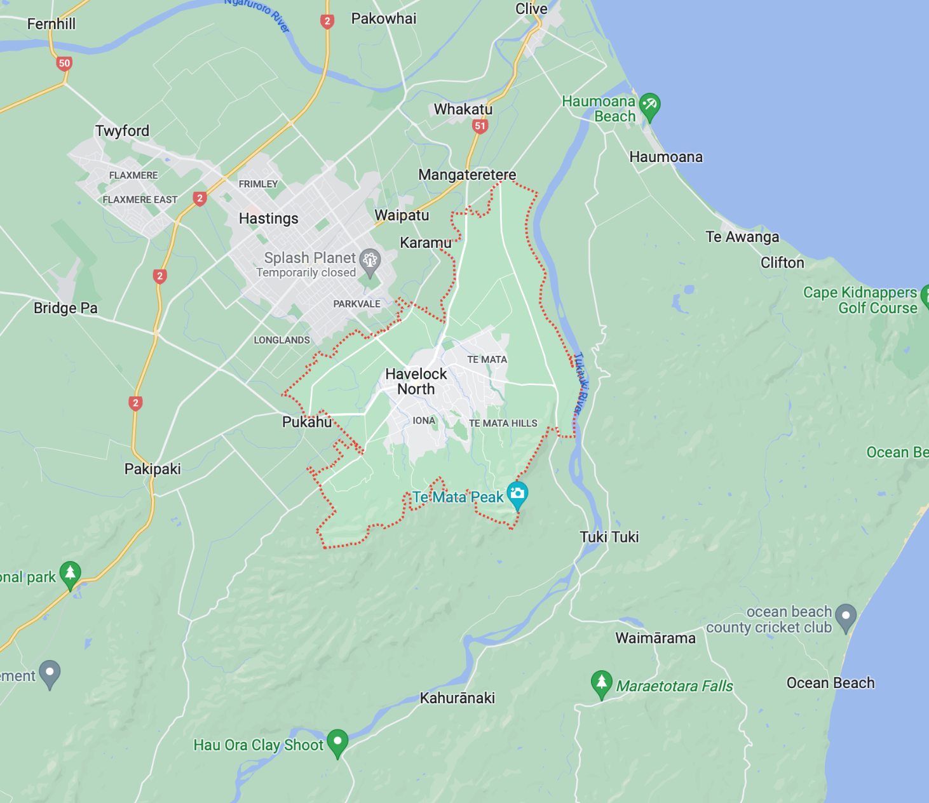Image resolution: width=929 pixels, height=803 pixels.
Task: Click the Waimārama label
Action: click(x=655, y=638)
